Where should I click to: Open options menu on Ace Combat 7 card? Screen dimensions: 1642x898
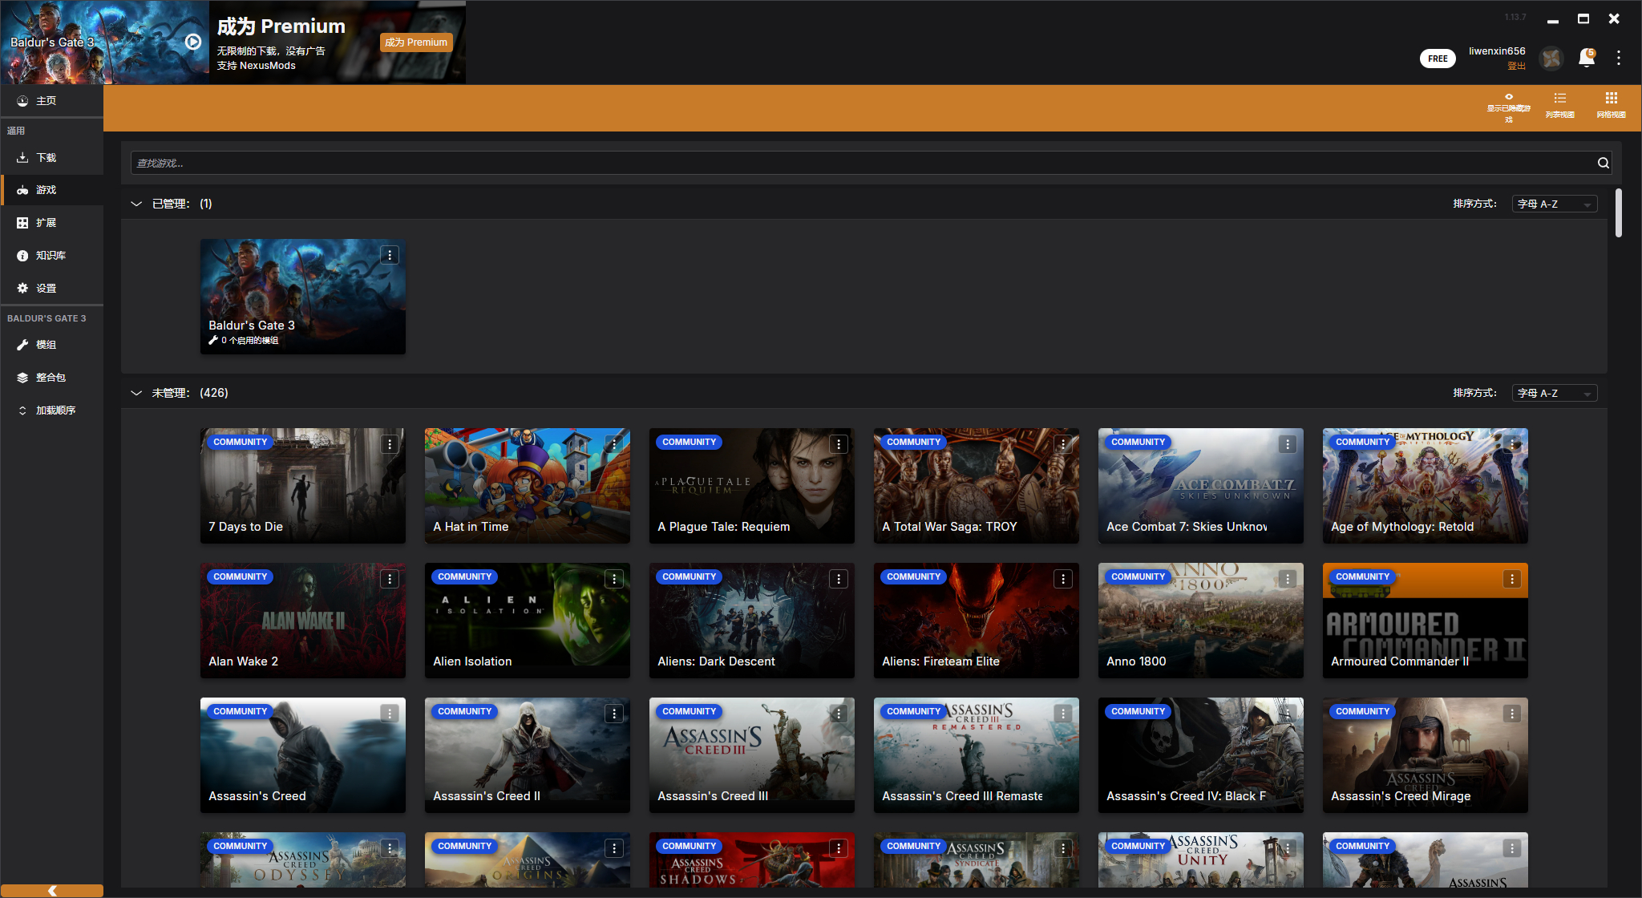point(1288,444)
